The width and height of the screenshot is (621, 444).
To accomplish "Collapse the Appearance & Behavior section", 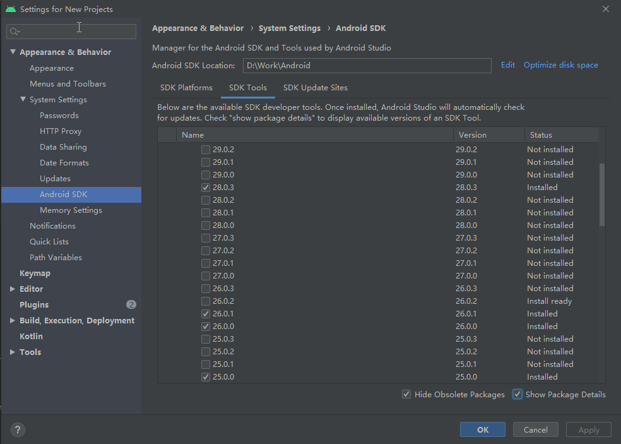I will 13,52.
